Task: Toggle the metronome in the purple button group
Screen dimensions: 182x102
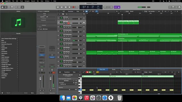Action: point(119,7)
